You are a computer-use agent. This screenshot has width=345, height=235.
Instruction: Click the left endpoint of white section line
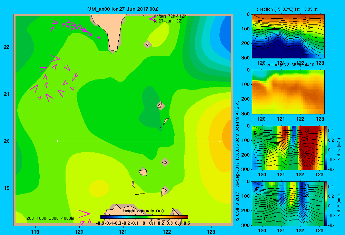point(57,141)
